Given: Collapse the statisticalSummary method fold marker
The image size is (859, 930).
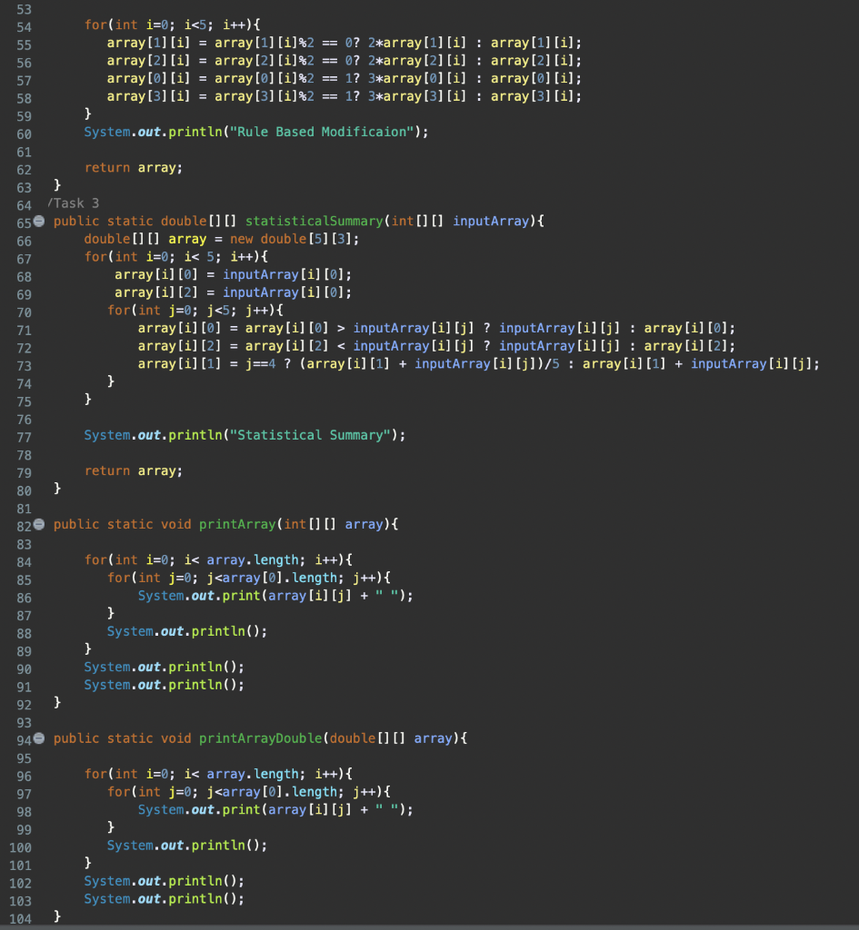Looking at the screenshot, I should [x=37, y=220].
